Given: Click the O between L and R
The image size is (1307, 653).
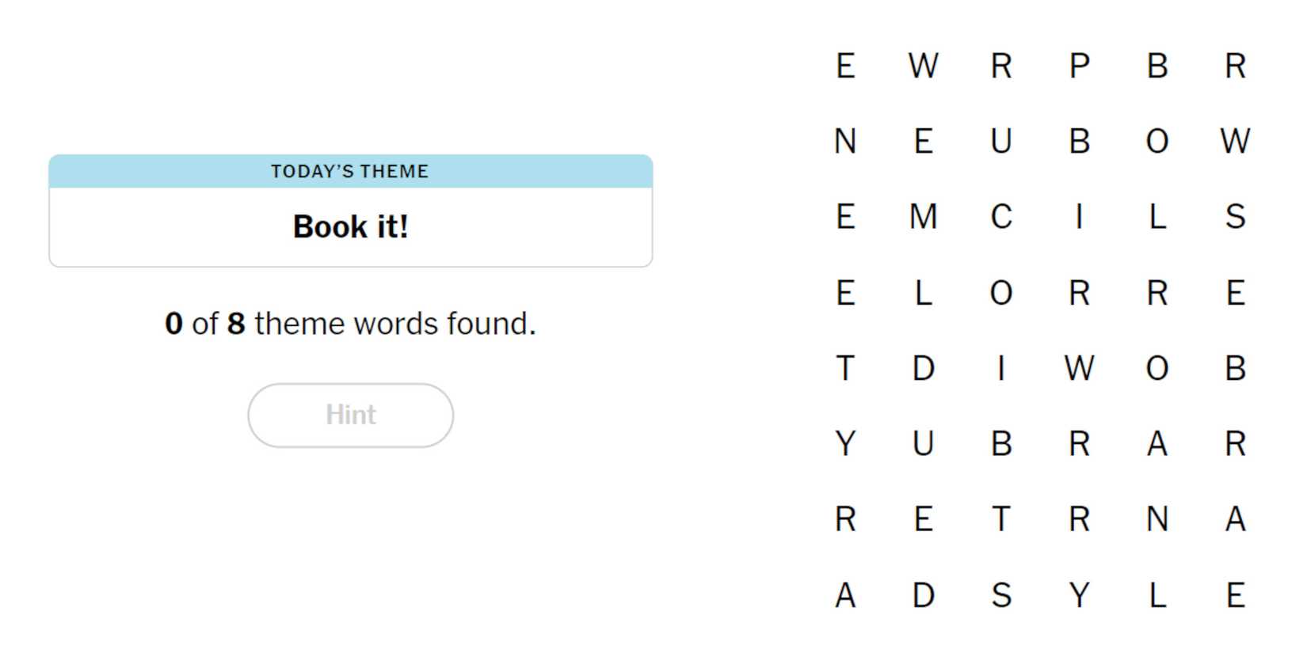Looking at the screenshot, I should tap(1001, 293).
